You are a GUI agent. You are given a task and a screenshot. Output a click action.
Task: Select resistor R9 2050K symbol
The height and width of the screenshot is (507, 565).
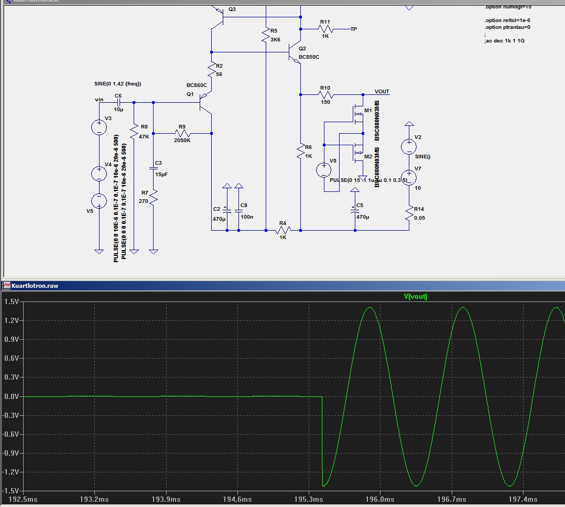(182, 133)
